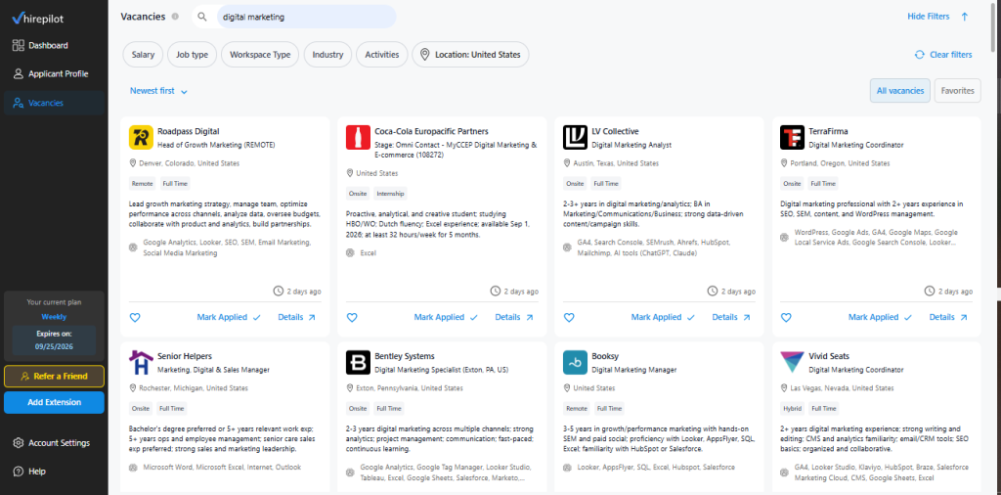The width and height of the screenshot is (1001, 495).
Task: Click the Bentley Systems logo
Action: 358,362
